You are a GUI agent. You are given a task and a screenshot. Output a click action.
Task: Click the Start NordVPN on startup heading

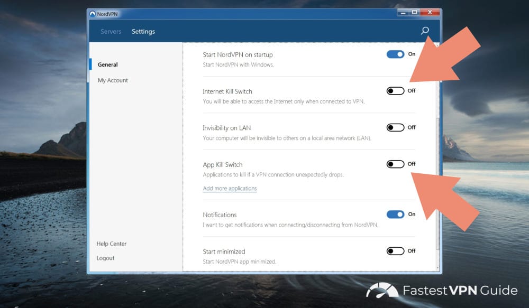tap(238, 54)
